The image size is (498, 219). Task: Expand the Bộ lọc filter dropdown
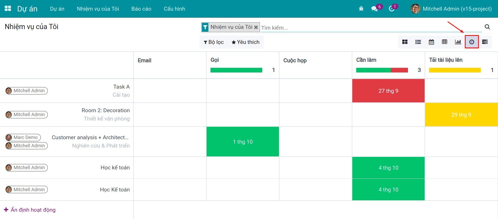click(214, 42)
